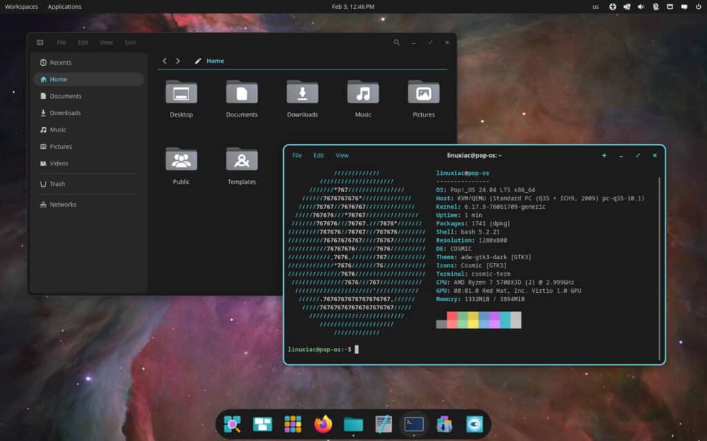
Task: Launch the COSMIC terminal from the dock
Action: click(x=413, y=424)
